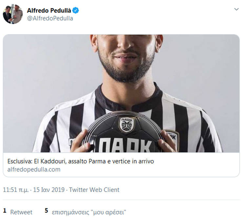This screenshot has width=241, height=220.
Task: Click the likes count number 5
Action: click(47, 211)
